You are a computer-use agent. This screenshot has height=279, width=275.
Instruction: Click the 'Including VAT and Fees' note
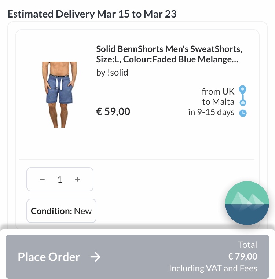pyautogui.click(x=213, y=268)
